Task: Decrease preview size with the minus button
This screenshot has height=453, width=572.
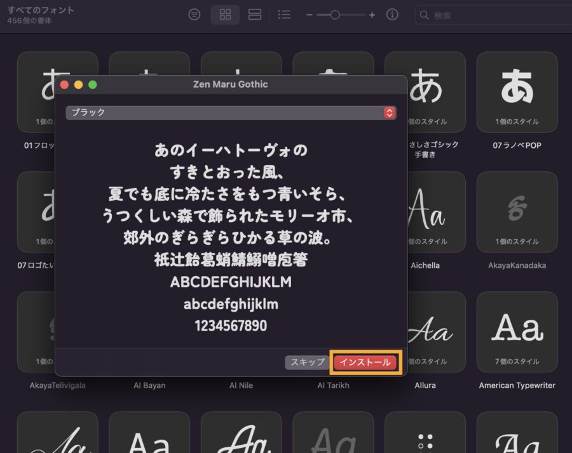Action: 310,15
